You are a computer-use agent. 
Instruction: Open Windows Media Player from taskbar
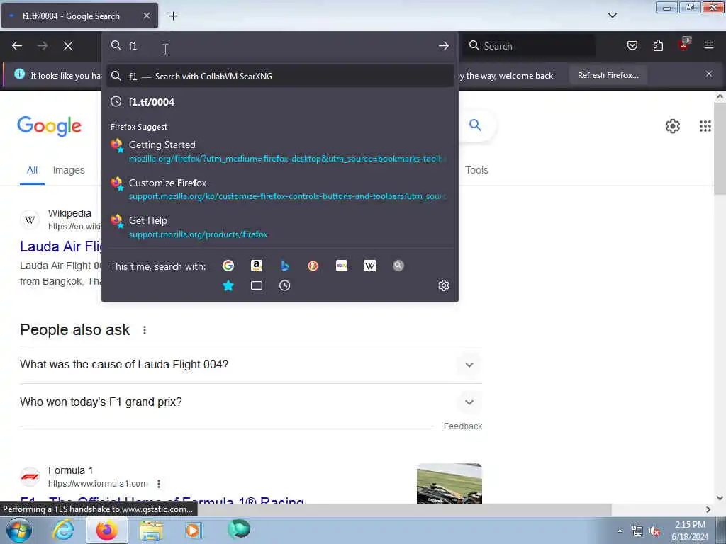(194, 530)
